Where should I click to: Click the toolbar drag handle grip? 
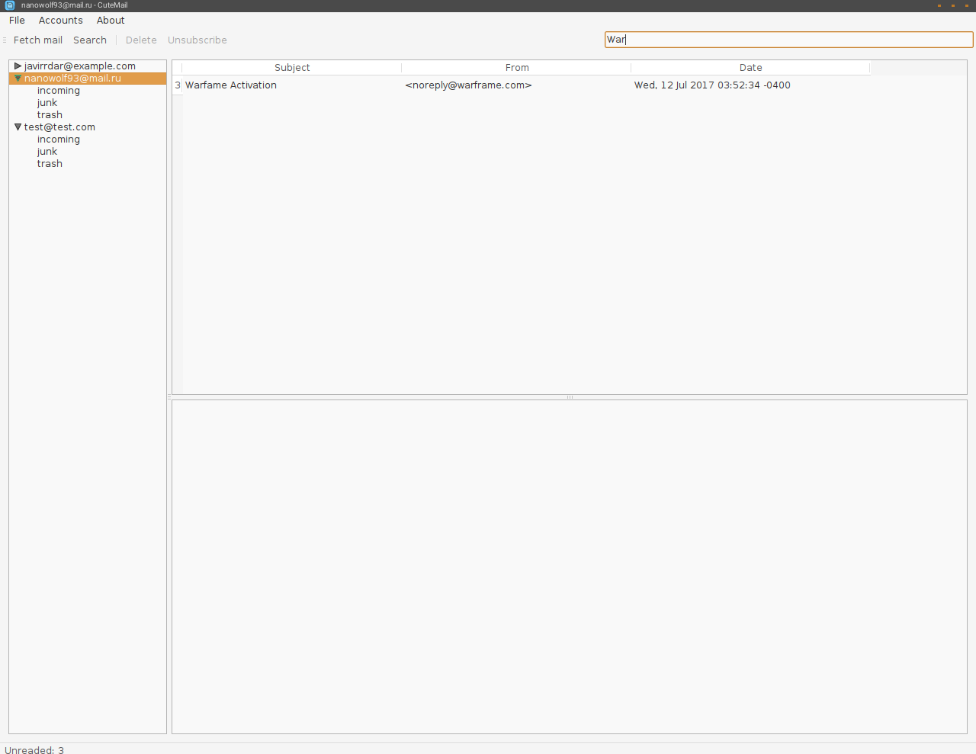pos(5,40)
